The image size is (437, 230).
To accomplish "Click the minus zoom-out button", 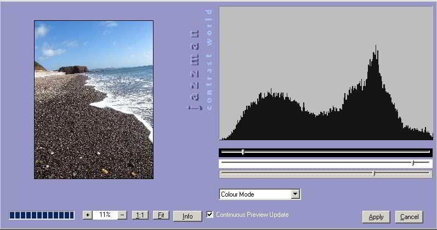I will coord(122,215).
